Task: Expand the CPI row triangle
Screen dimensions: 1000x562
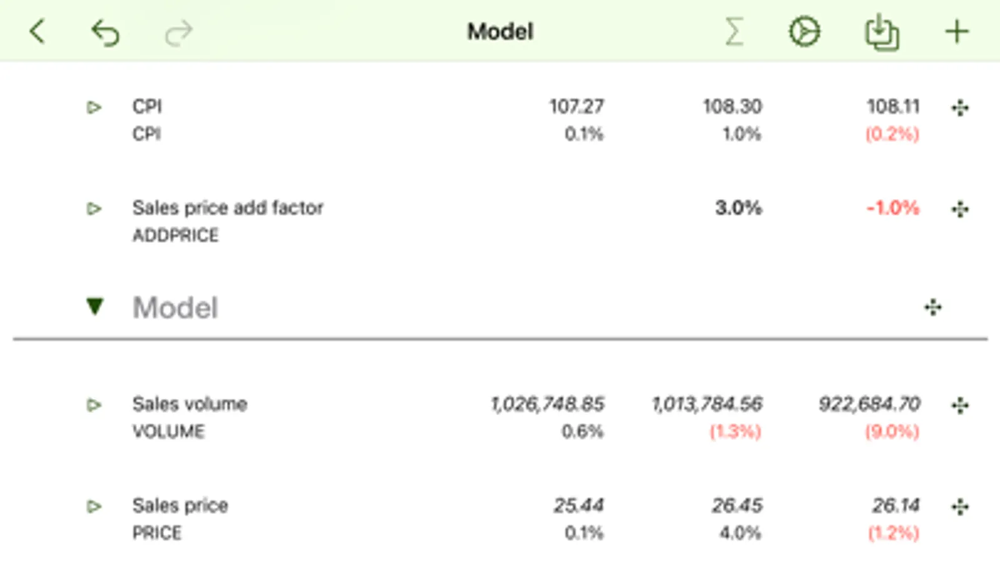Action: pos(94,107)
